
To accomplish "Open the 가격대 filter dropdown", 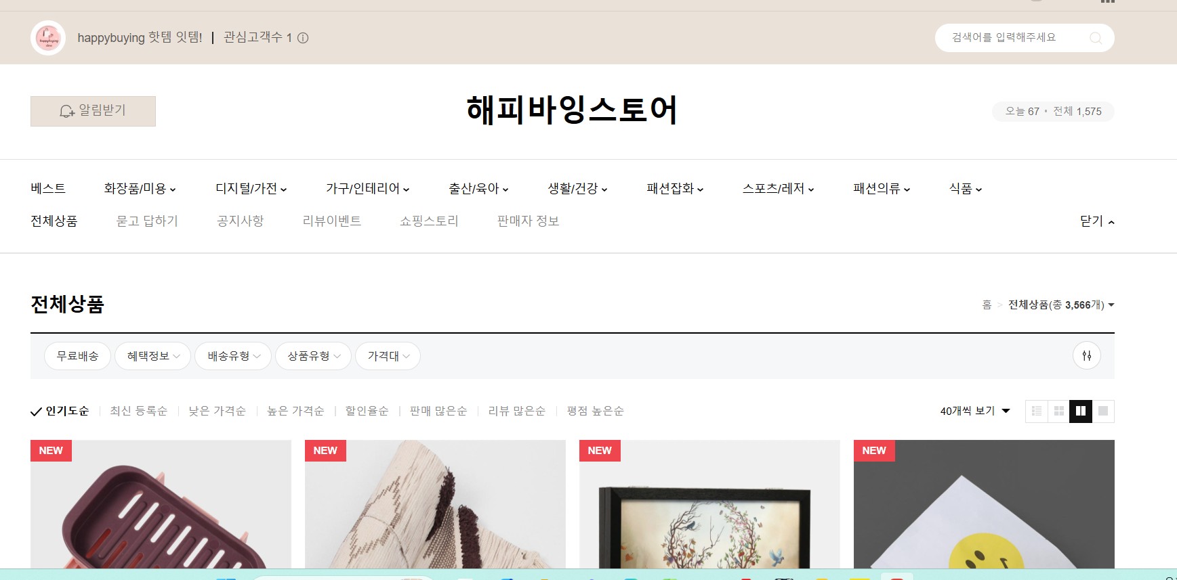I will [388, 356].
